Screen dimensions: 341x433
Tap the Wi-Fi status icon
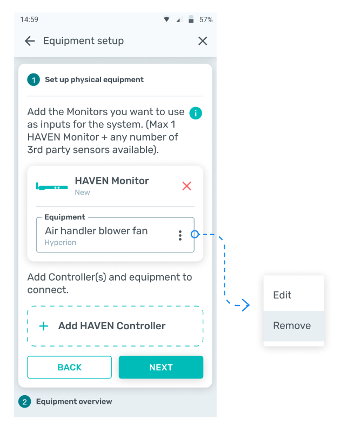[166, 19]
